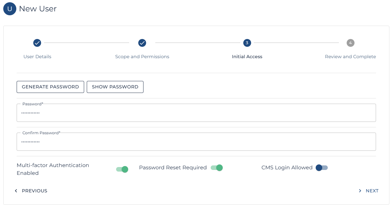Click the User Details step checkmark icon

pos(37,43)
